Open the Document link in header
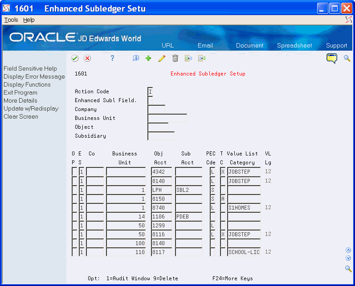This screenshot has height=286, width=355. pos(250,45)
